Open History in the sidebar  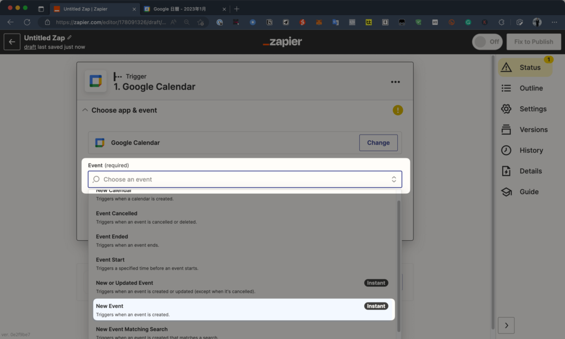522,150
